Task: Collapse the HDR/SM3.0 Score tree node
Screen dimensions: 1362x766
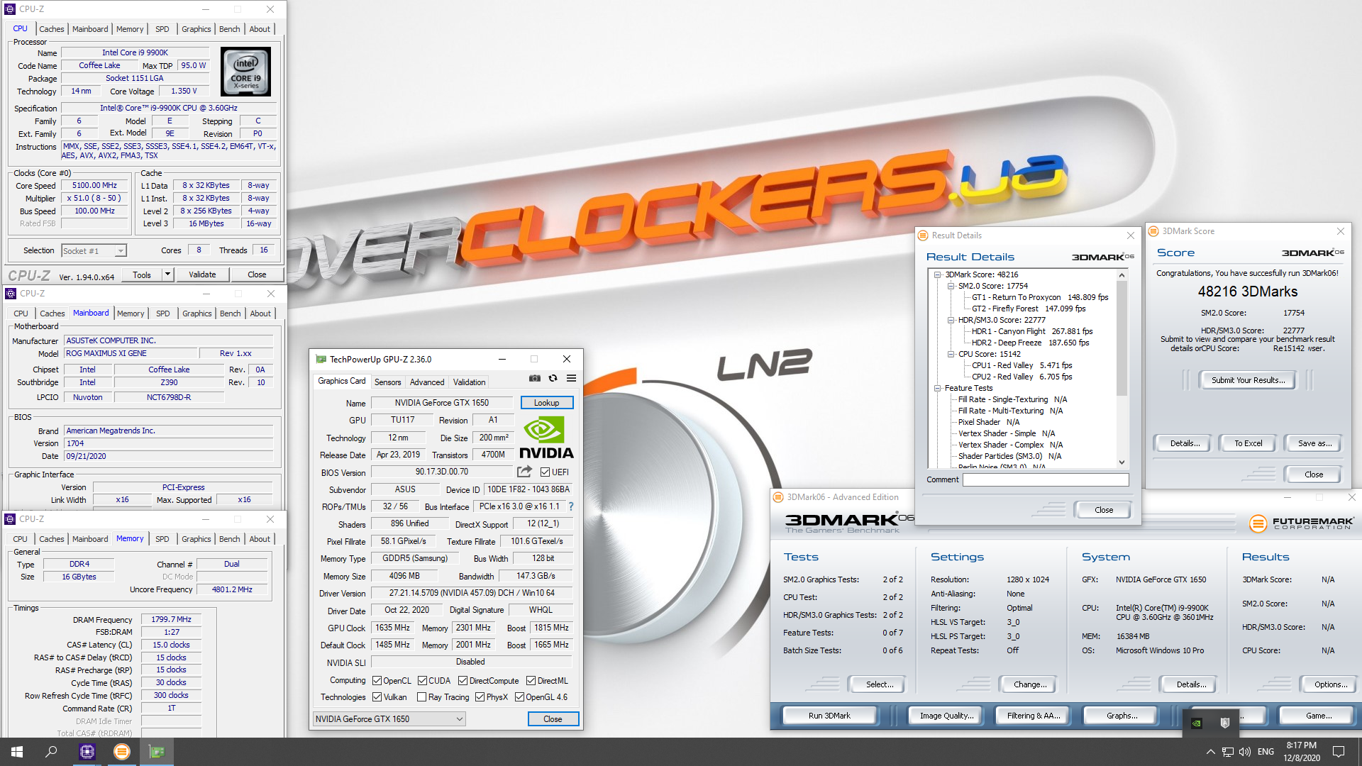Action: coord(951,320)
